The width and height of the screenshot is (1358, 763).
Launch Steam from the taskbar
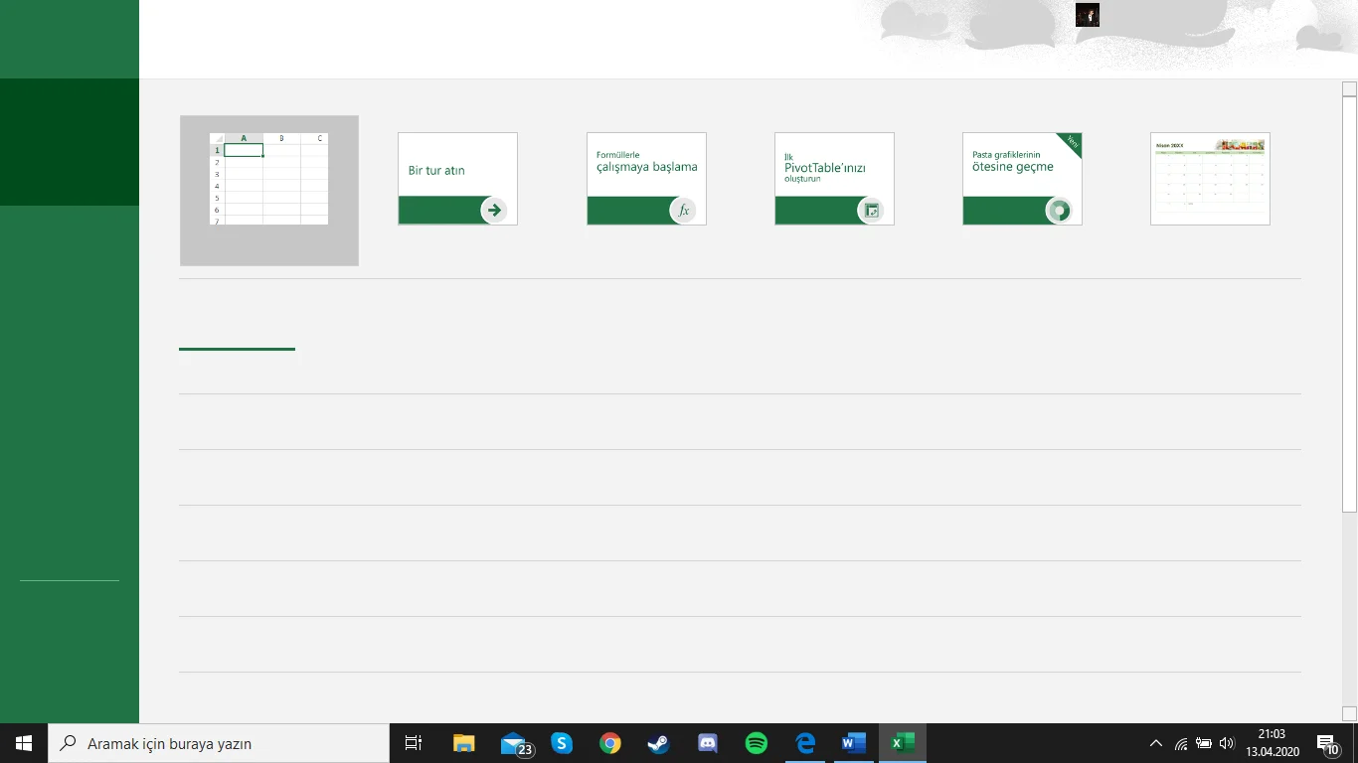pos(658,743)
